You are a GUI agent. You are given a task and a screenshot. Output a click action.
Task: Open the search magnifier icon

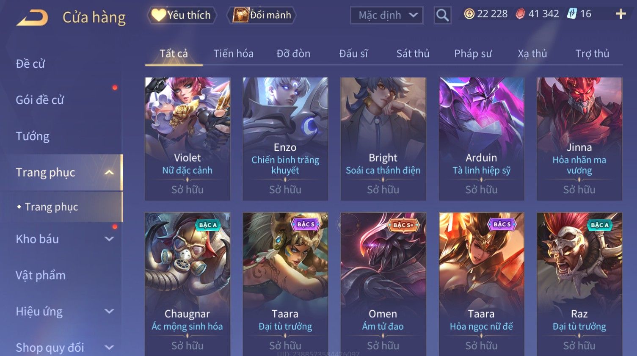[x=442, y=15]
